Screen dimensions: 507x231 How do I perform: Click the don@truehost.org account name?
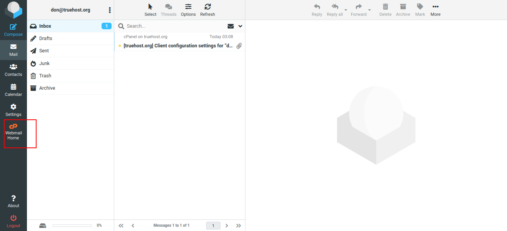pyautogui.click(x=70, y=10)
